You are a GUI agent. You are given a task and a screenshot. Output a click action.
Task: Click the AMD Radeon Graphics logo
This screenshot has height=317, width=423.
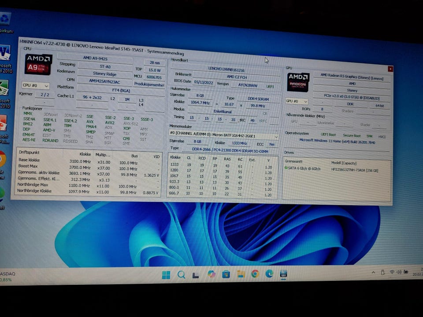298,82
